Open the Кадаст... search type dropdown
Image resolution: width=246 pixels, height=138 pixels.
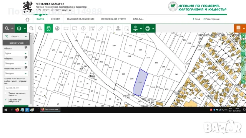click(16, 36)
